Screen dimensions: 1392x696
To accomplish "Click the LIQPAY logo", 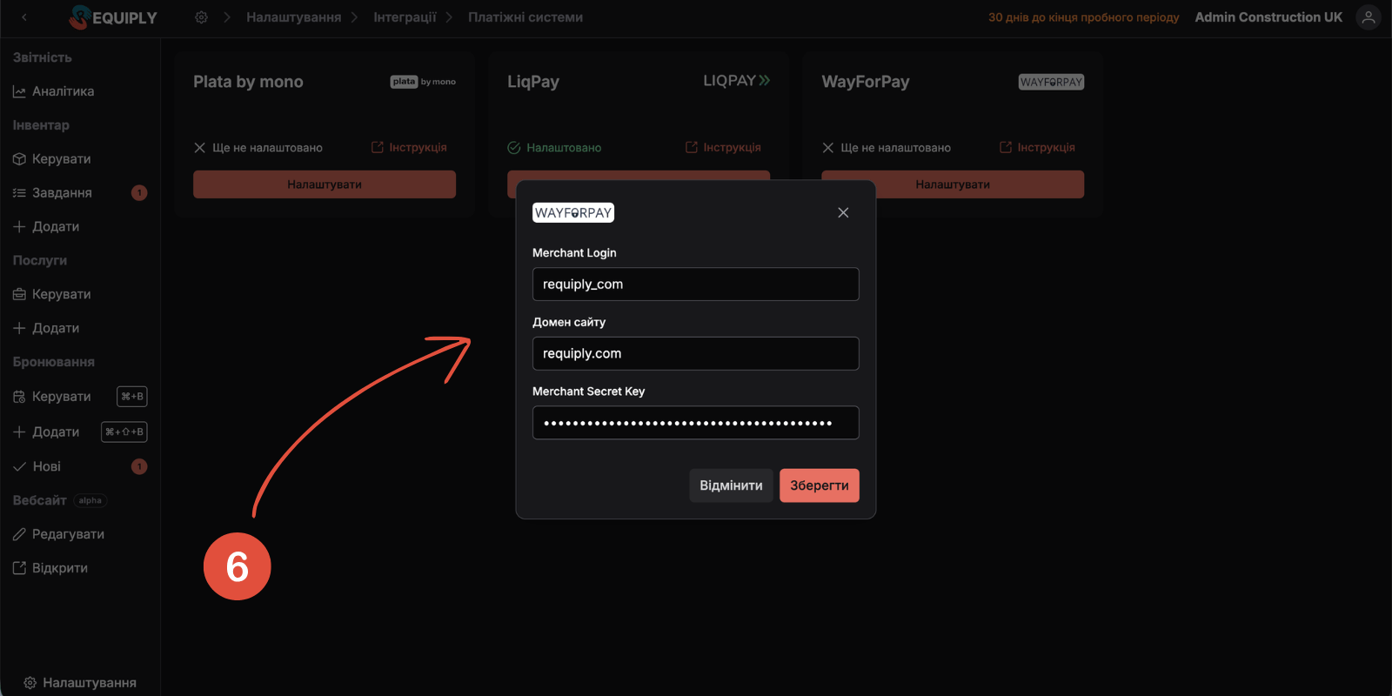I will [x=737, y=81].
